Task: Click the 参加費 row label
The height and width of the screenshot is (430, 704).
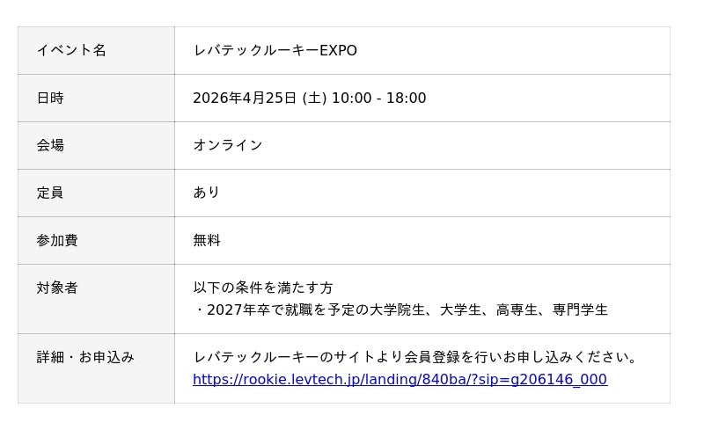Action: [x=57, y=241]
